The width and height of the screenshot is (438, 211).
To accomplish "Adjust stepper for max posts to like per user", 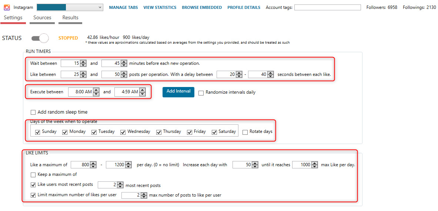I will click(144, 195).
